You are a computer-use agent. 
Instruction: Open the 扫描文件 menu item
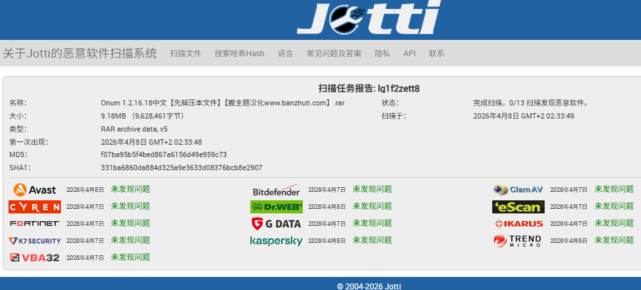(x=186, y=54)
